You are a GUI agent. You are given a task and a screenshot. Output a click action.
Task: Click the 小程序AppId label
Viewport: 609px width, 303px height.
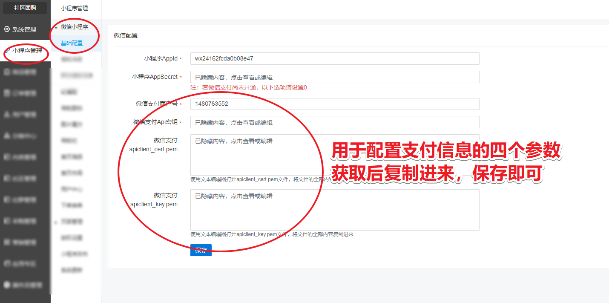pyautogui.click(x=161, y=58)
